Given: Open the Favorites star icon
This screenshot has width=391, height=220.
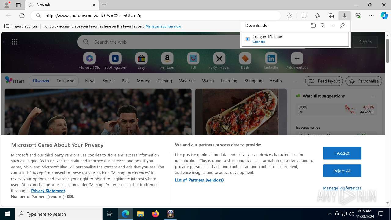Looking at the screenshot, I should [318, 16].
